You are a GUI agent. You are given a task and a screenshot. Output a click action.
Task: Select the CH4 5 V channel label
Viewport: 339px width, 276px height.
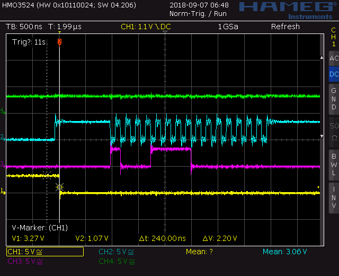tap(117, 261)
